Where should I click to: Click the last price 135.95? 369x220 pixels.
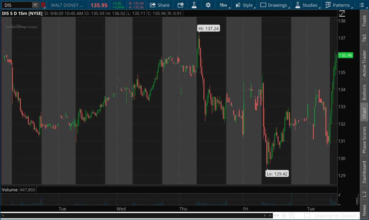click(x=99, y=5)
